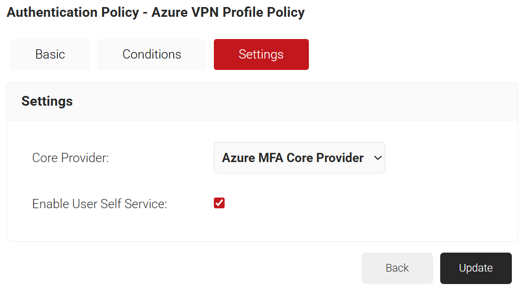Expand the Azure MFA provider combo box
Image resolution: width=520 pixels, height=290 pixels.
[x=299, y=158]
